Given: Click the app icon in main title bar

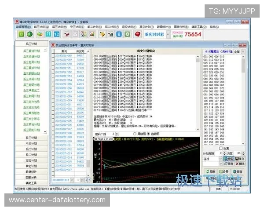Looking at the screenshot, I should (x=17, y=22).
